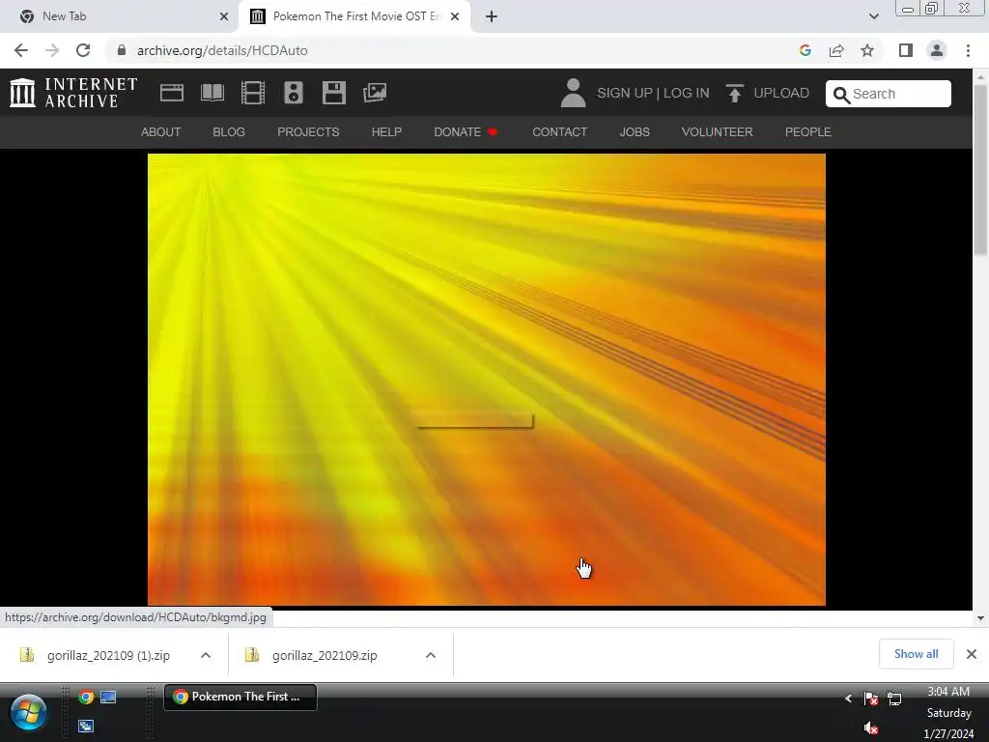Click Chrome quick launch icon in taskbar
Viewport: 989px width, 742px height.
click(x=86, y=698)
